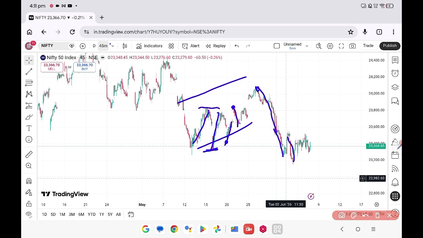Viewport: 423px width, 238px height.
Task: Select the brush drawing tool
Action: (x=29, y=117)
